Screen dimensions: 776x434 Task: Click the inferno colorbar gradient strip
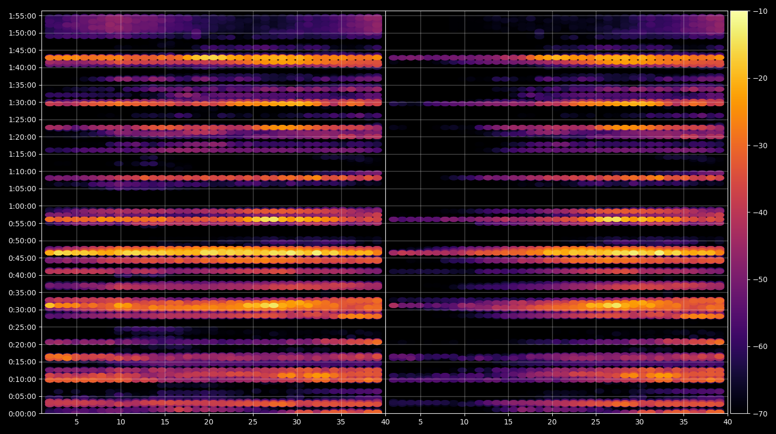click(739, 212)
